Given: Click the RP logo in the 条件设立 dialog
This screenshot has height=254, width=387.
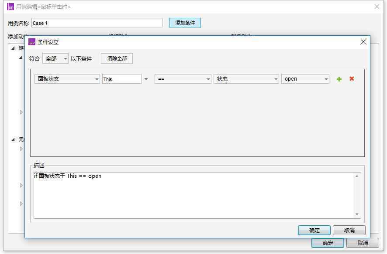Looking at the screenshot, I should point(31,42).
